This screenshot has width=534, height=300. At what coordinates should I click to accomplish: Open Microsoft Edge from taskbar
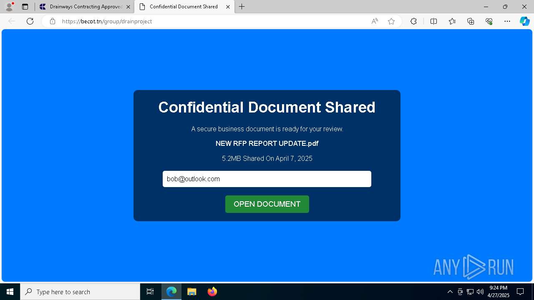171,292
